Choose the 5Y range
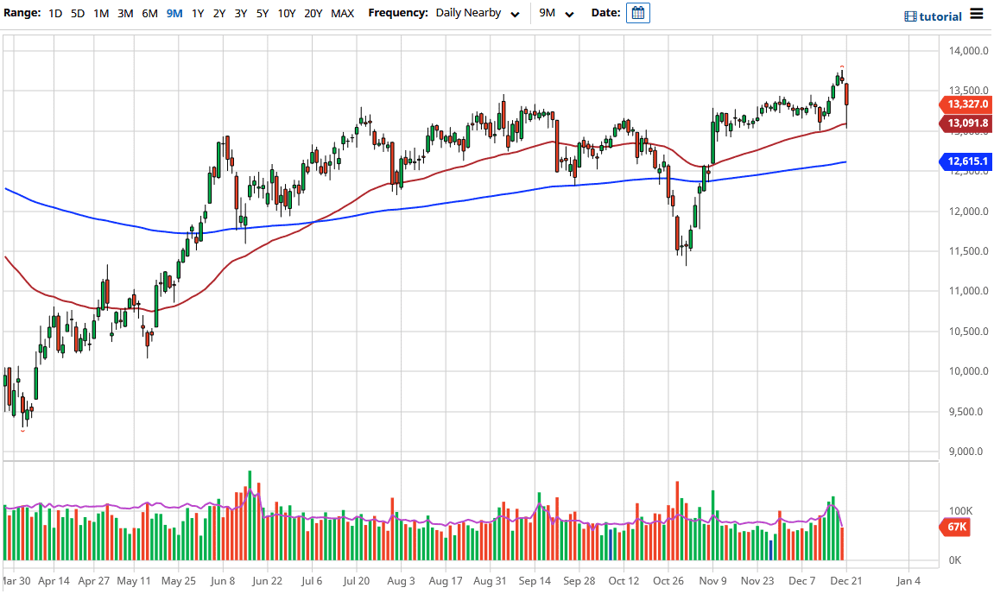This screenshot has width=994, height=594. (x=262, y=14)
